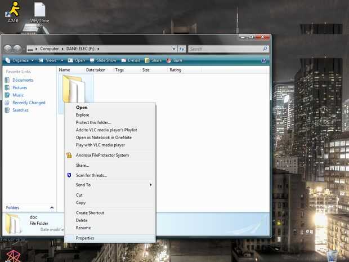Viewport: 349px width, 262px height.
Task: Select the 'Why I love' desktop file
Action: [x=39, y=15]
